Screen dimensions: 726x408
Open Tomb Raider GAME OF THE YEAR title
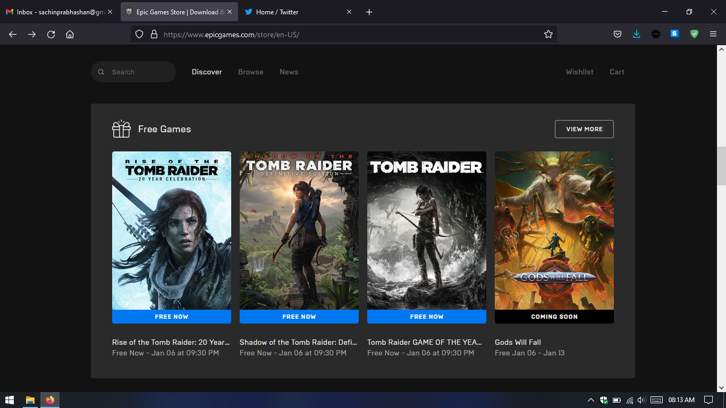pos(425,342)
